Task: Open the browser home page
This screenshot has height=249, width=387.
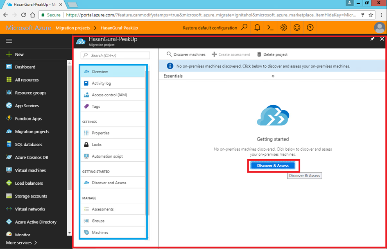Action: (33, 15)
